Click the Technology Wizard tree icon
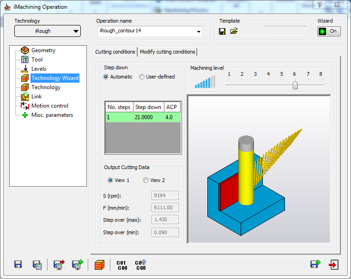351x279 pixels. click(24, 78)
